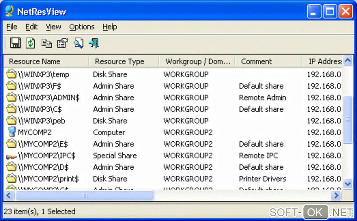Click WORKGROUP2 in the MYCOMP2 row
357x221 pixels.
(x=188, y=132)
